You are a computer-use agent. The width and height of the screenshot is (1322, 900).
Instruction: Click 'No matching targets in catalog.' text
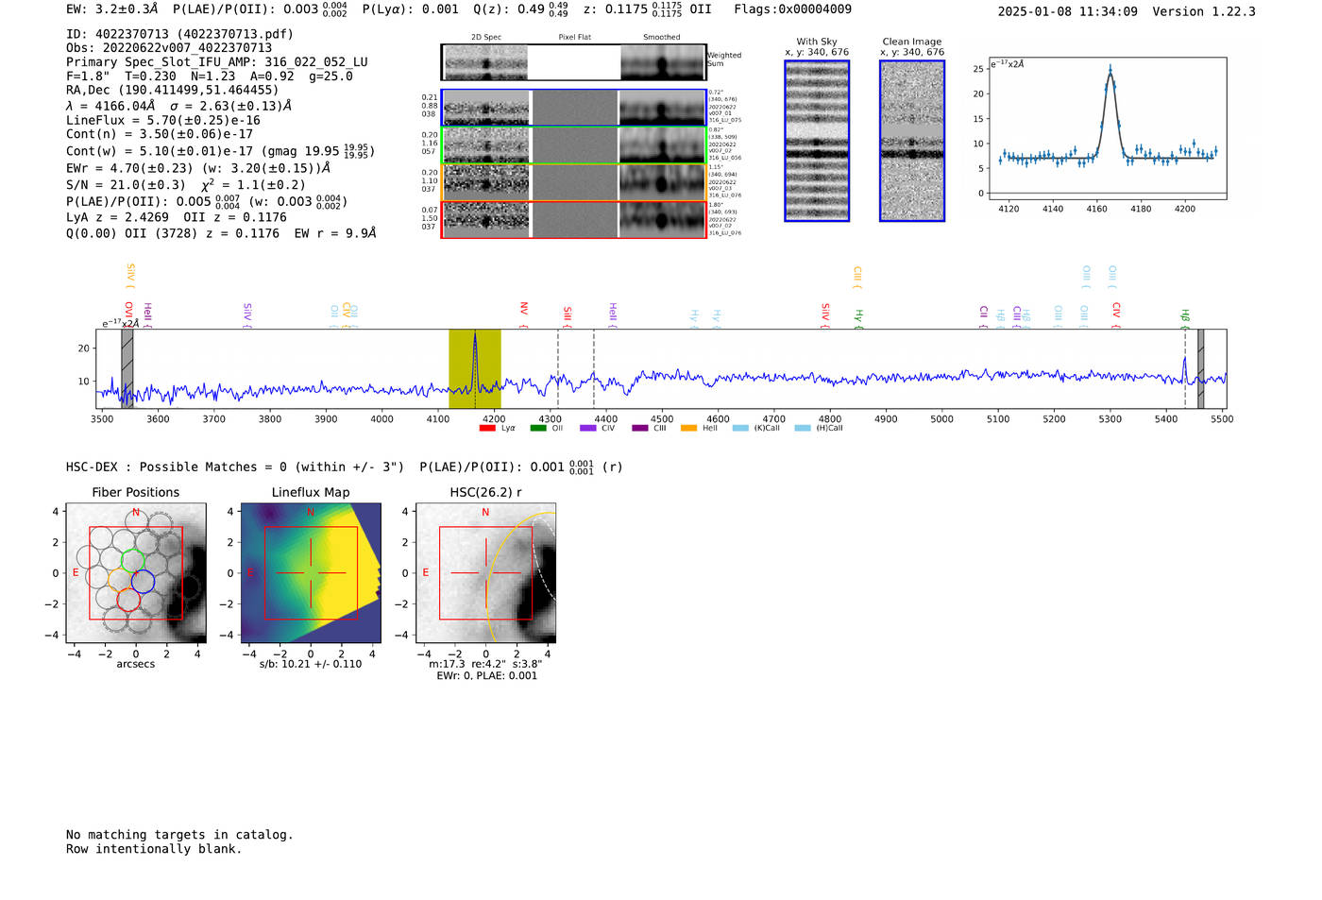(179, 835)
